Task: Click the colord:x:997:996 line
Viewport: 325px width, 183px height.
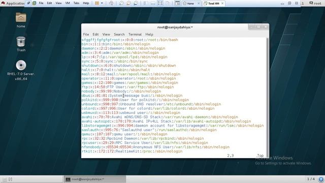Action: point(148,108)
